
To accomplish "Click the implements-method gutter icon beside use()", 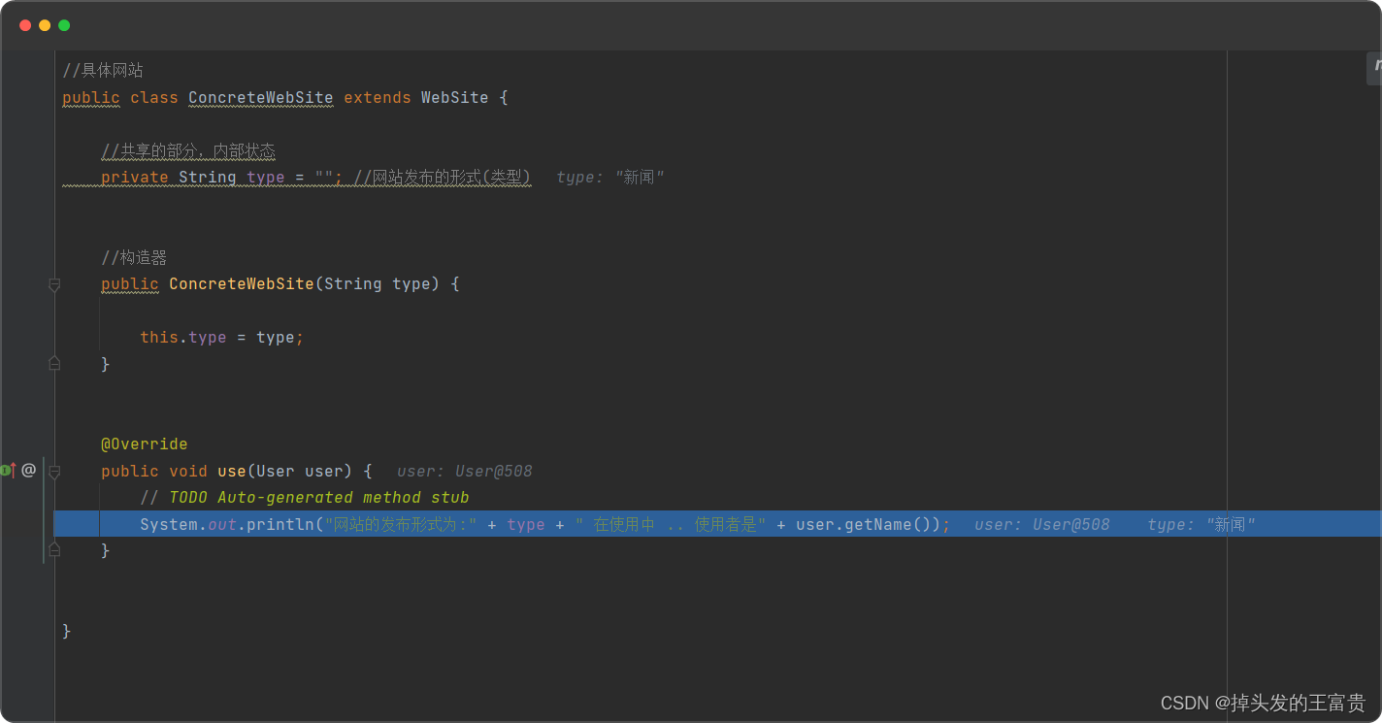I will tap(8, 471).
